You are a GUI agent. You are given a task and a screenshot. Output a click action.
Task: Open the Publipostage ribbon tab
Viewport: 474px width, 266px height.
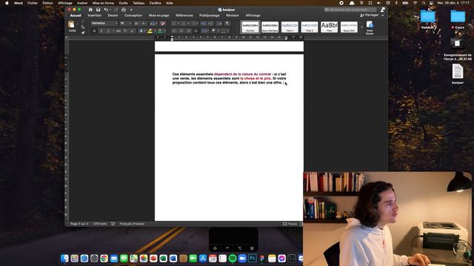pyautogui.click(x=209, y=16)
